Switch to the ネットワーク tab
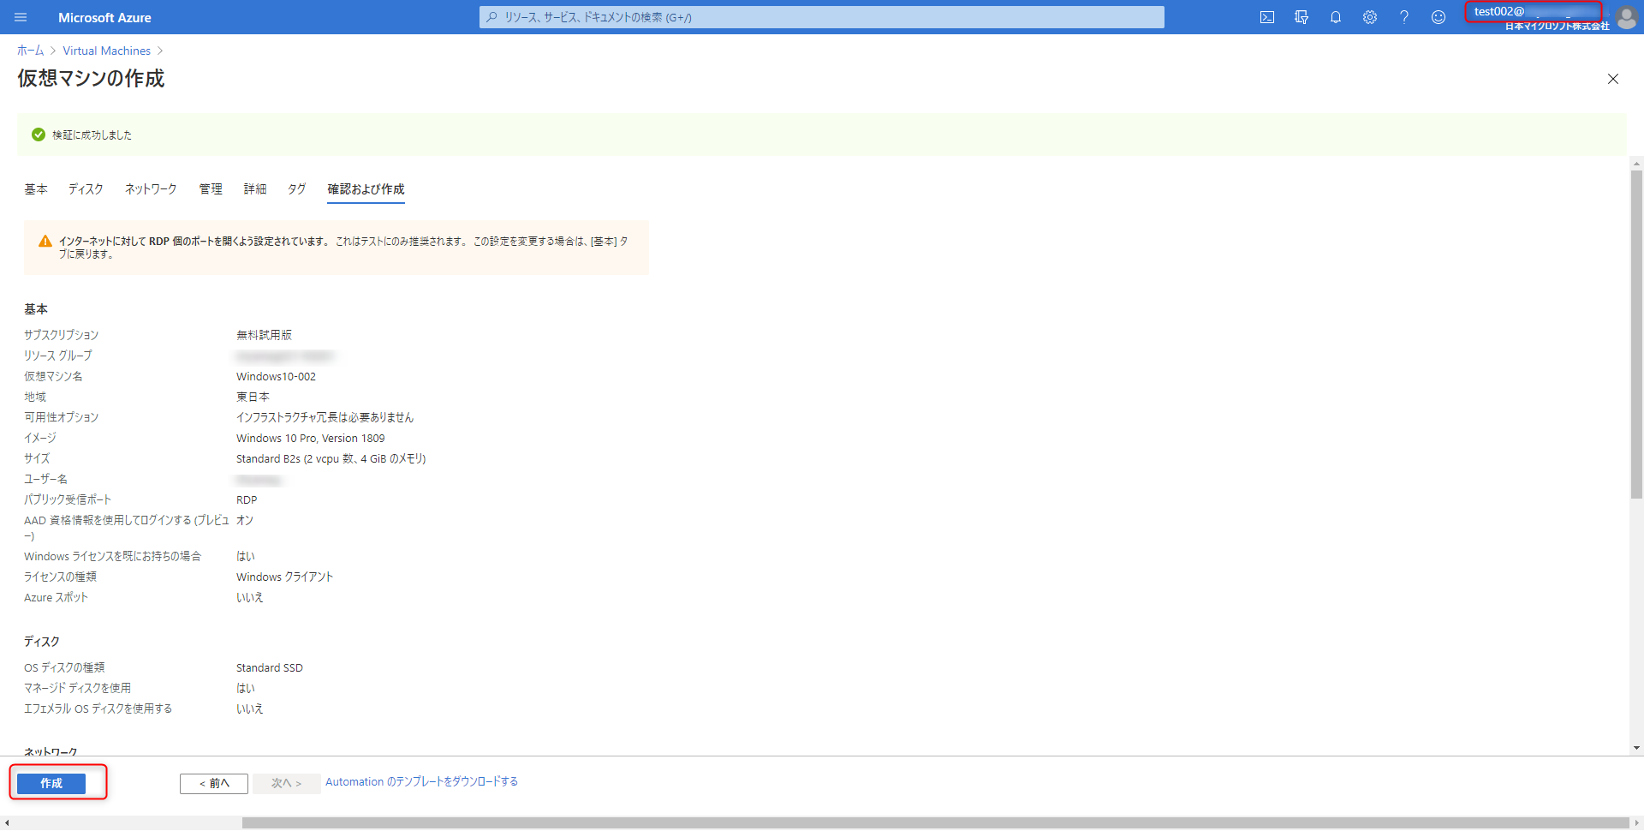1644x831 pixels. (151, 189)
